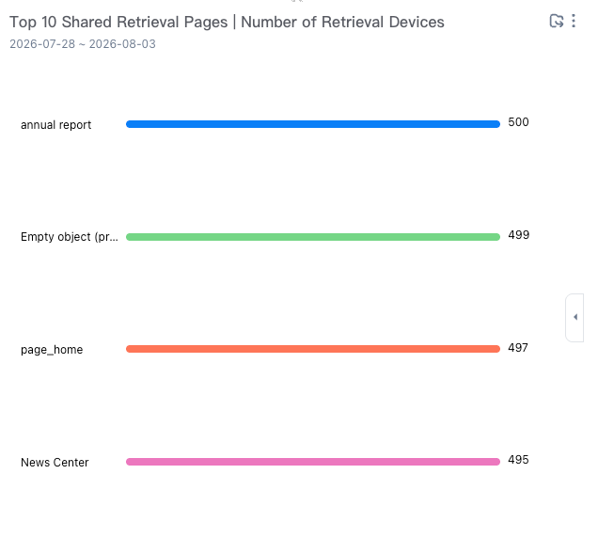Click the truncated Empty object label
598x553 pixels.
click(x=70, y=237)
